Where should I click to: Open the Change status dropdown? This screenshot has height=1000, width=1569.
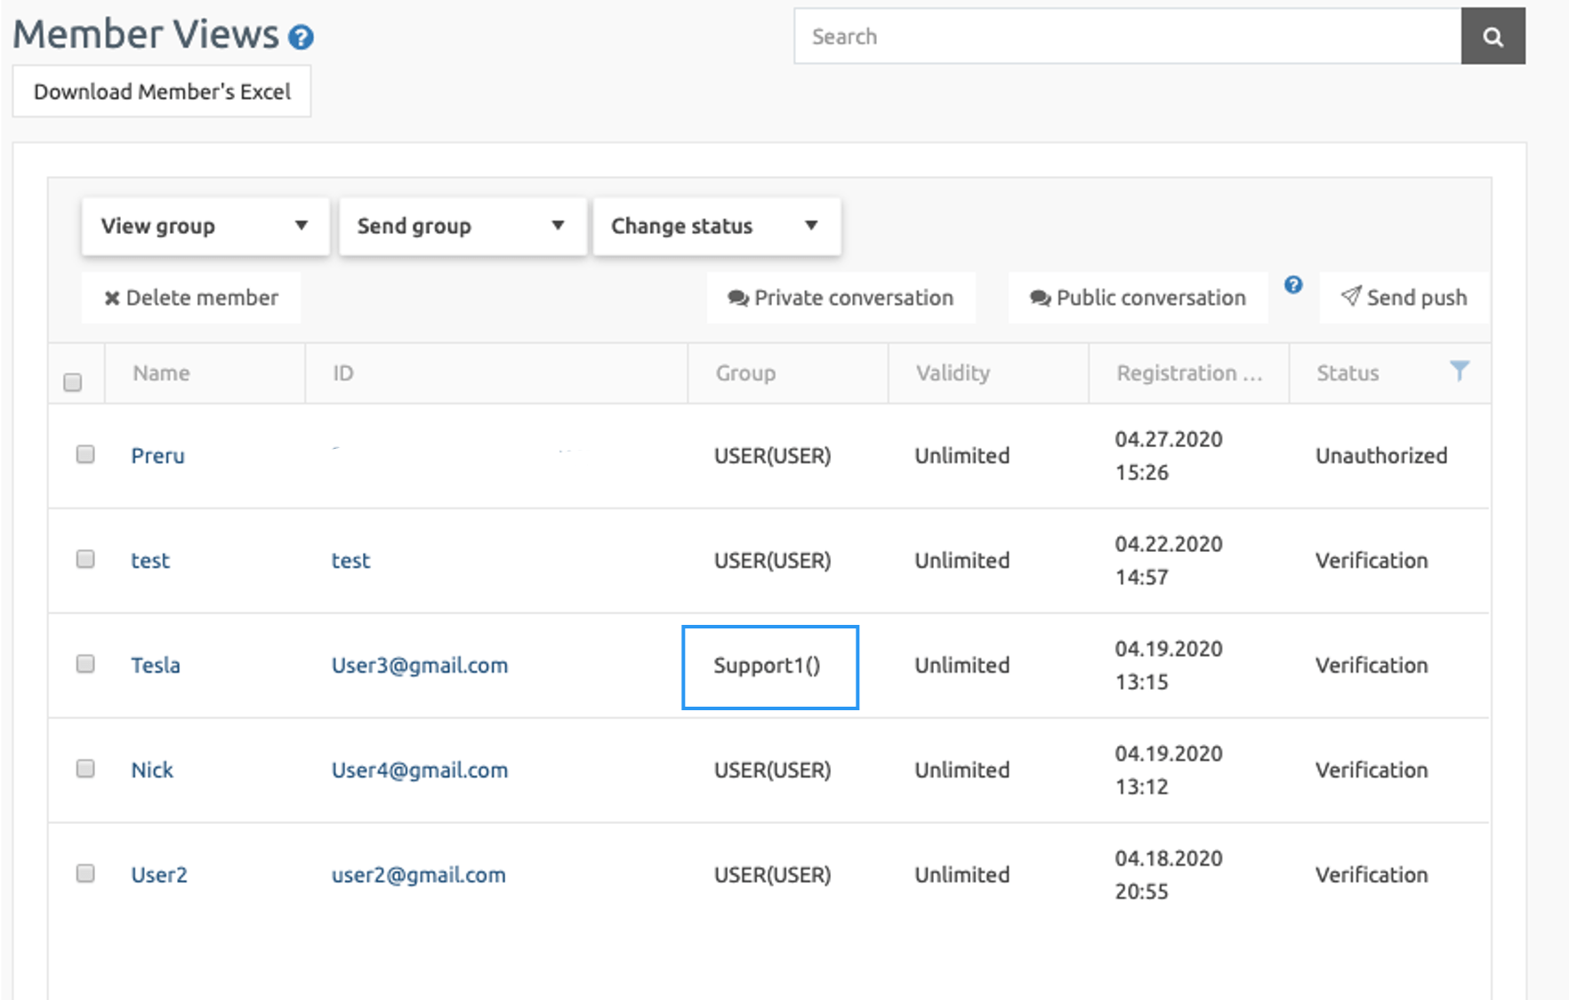pos(716,226)
